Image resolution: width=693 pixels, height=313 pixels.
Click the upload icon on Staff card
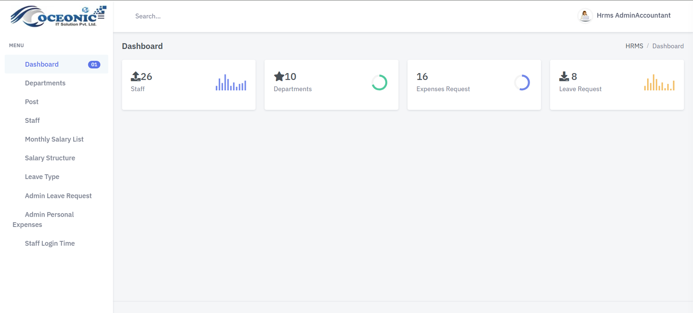tap(136, 77)
